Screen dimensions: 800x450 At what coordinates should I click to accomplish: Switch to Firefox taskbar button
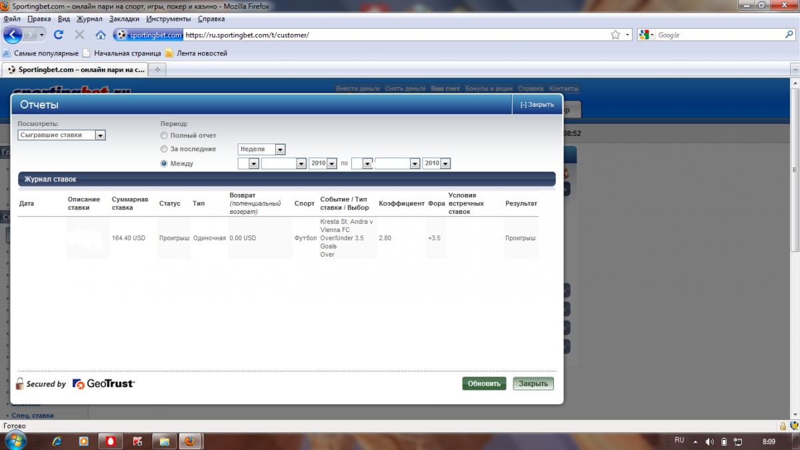pyautogui.click(x=190, y=441)
